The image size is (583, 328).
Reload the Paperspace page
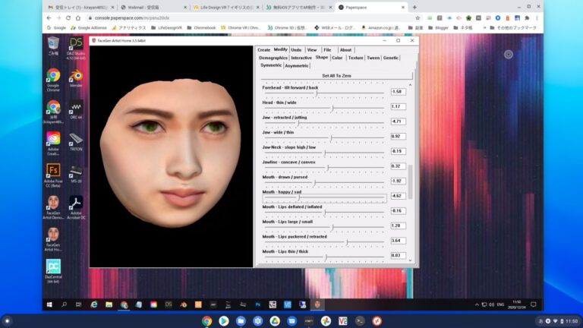tap(68, 18)
